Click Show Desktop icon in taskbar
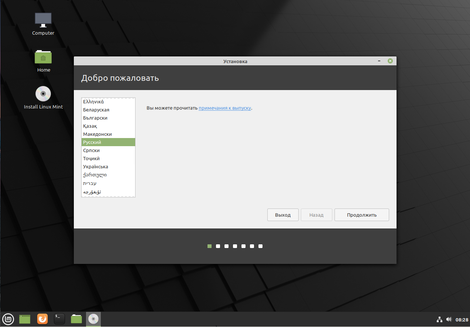 [25, 319]
